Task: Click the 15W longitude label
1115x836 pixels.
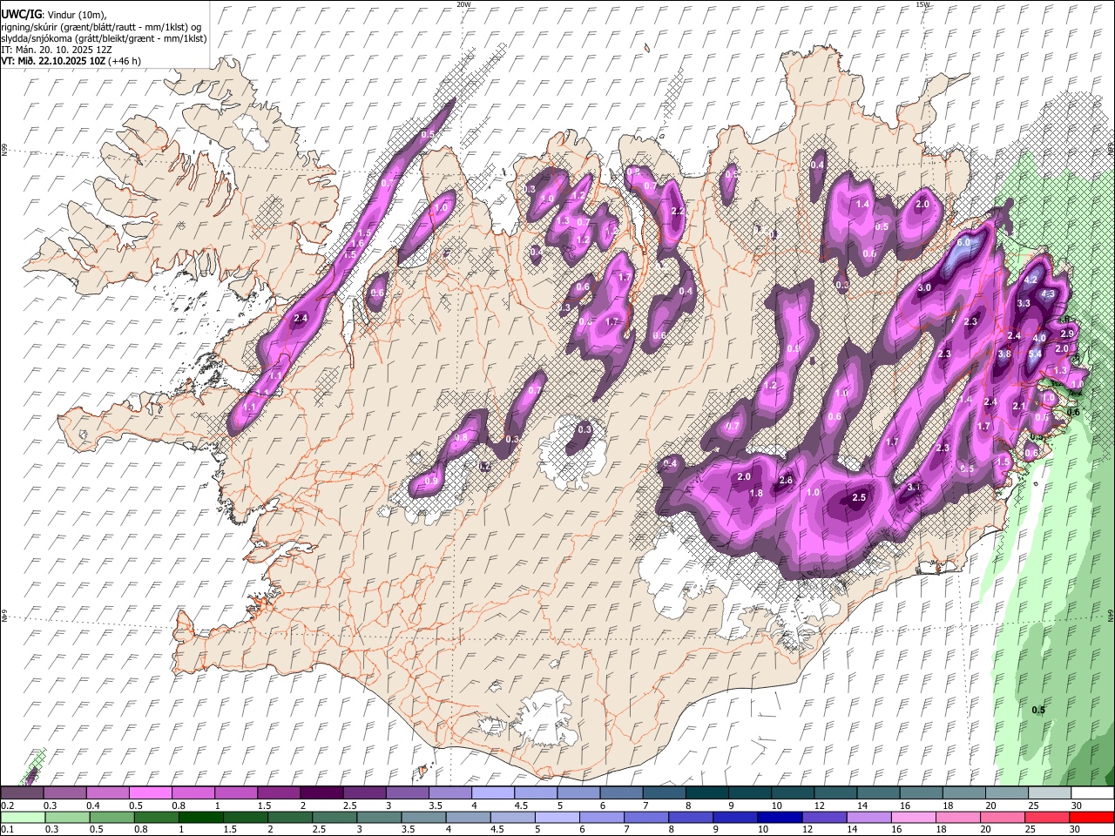Action: pos(922,4)
